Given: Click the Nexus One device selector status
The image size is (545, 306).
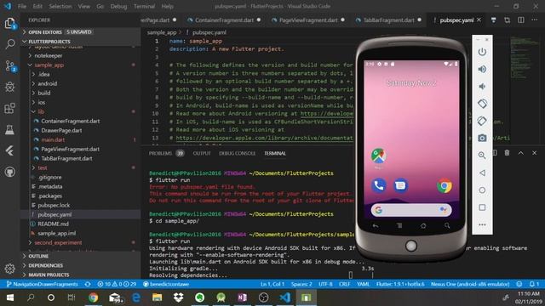Looking at the screenshot, I should click(470, 284).
